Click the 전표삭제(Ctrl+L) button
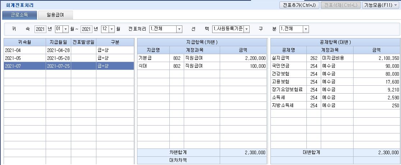Image resolution: width=401 pixels, height=165 pixels. pos(341,5)
